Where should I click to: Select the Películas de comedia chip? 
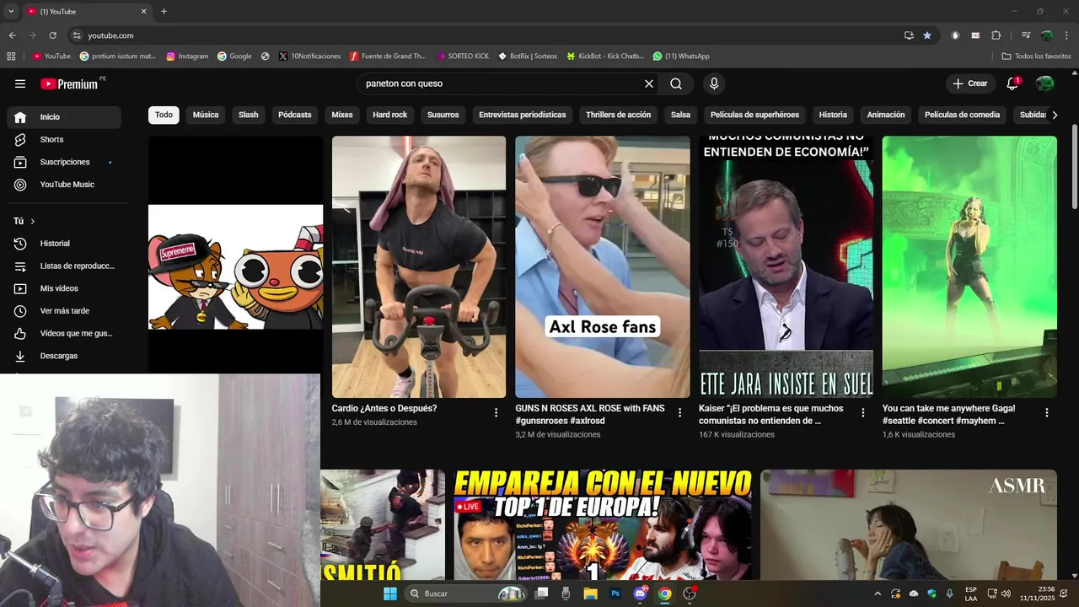[963, 115]
